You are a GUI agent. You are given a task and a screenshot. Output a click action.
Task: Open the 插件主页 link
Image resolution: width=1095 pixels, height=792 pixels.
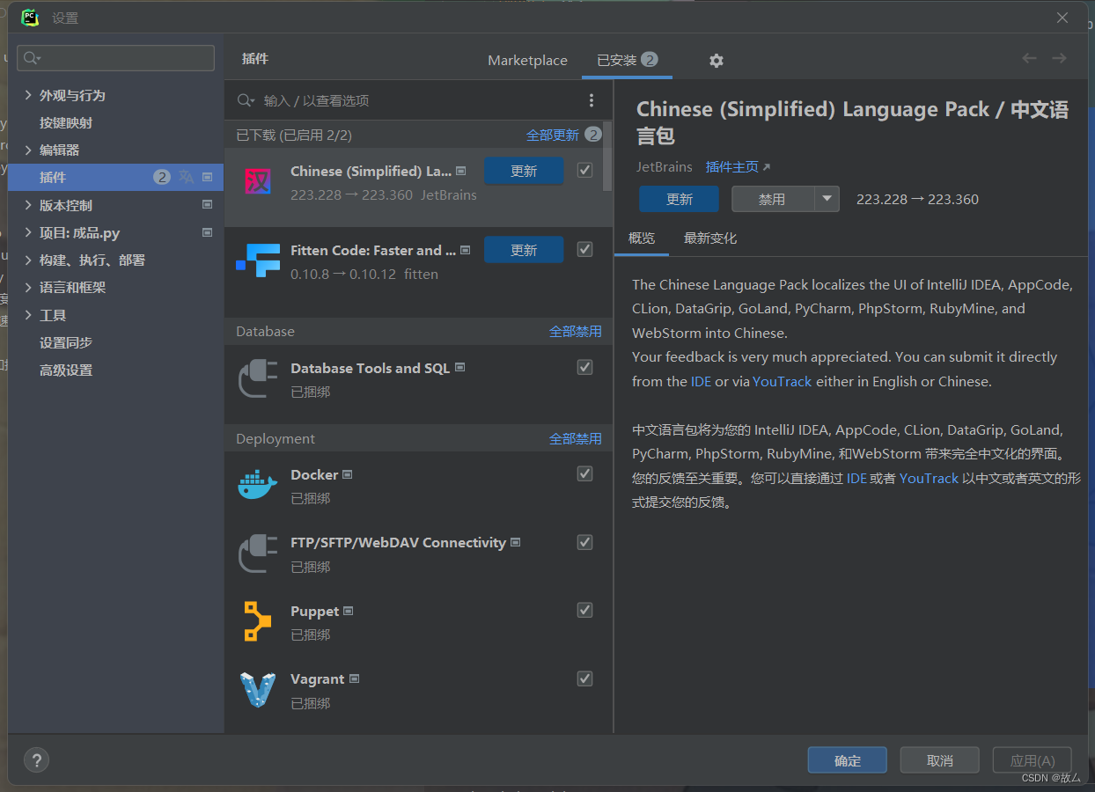[x=738, y=166]
